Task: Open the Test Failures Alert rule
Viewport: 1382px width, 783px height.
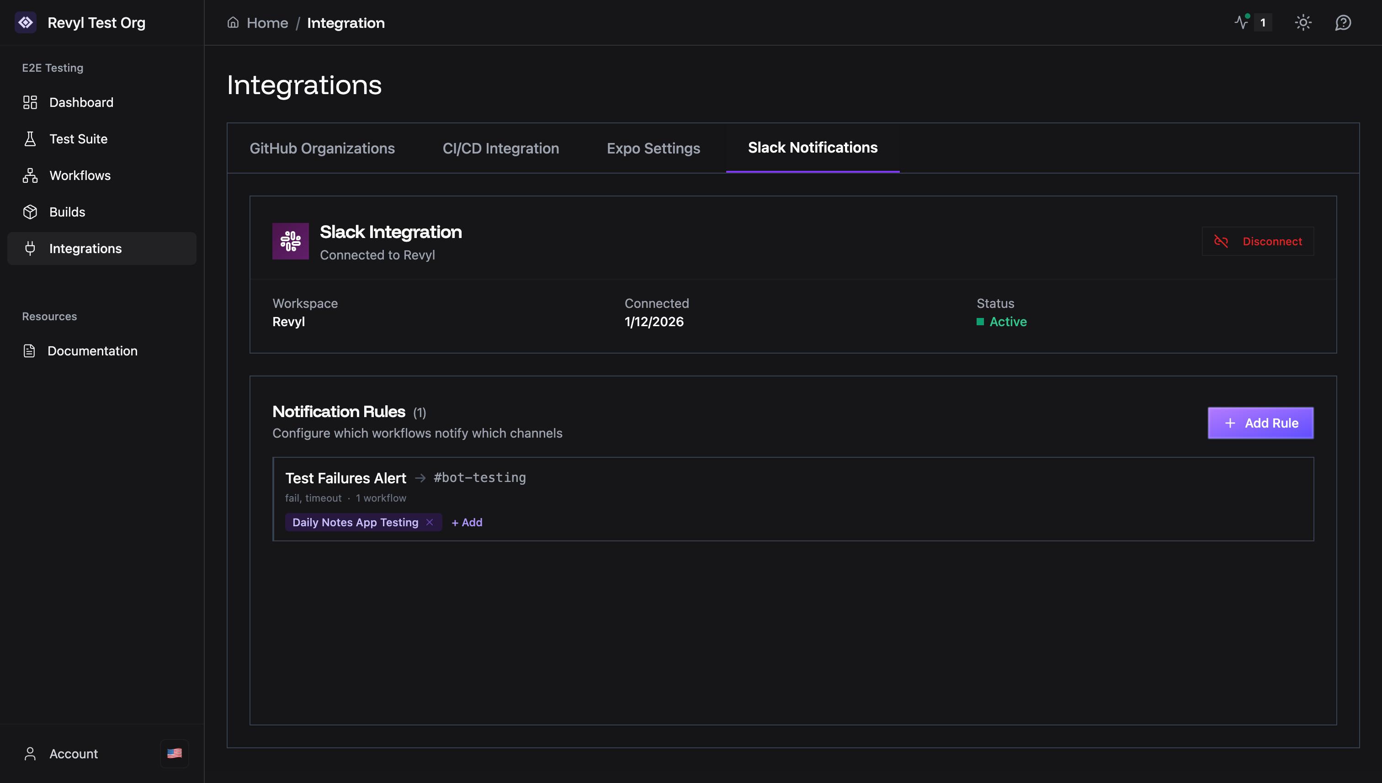Action: tap(345, 478)
